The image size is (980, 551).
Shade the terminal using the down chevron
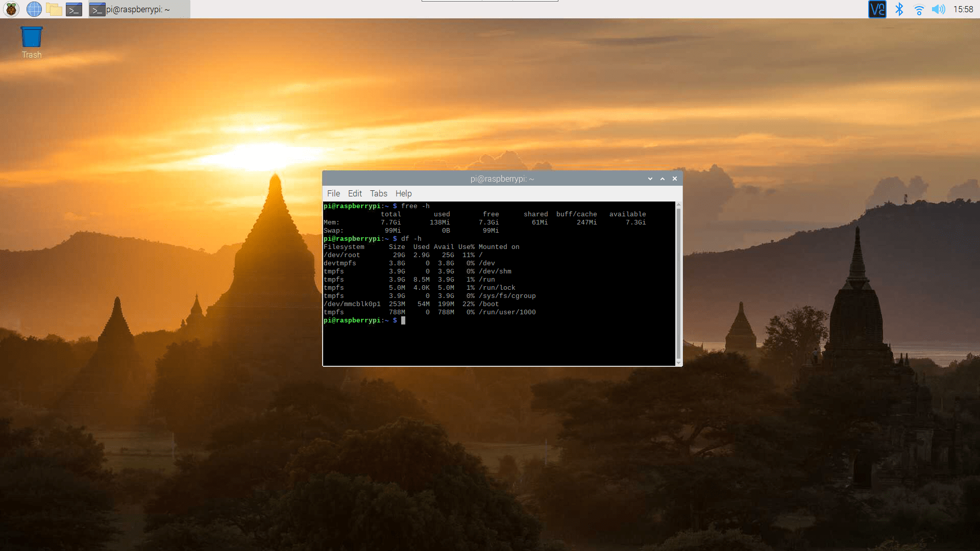point(650,179)
